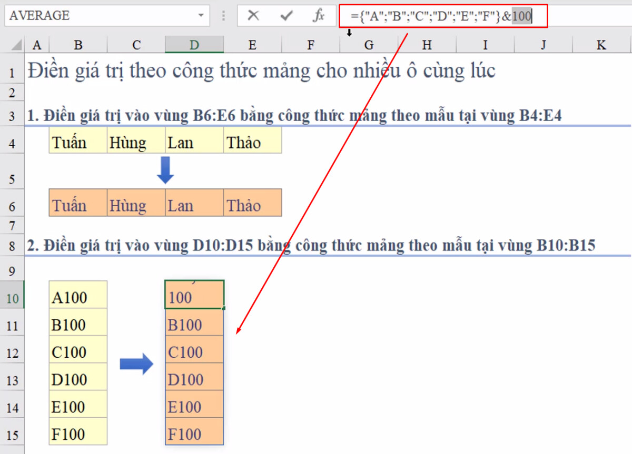
Task: Click the blue right arrow shape
Action: click(x=136, y=364)
